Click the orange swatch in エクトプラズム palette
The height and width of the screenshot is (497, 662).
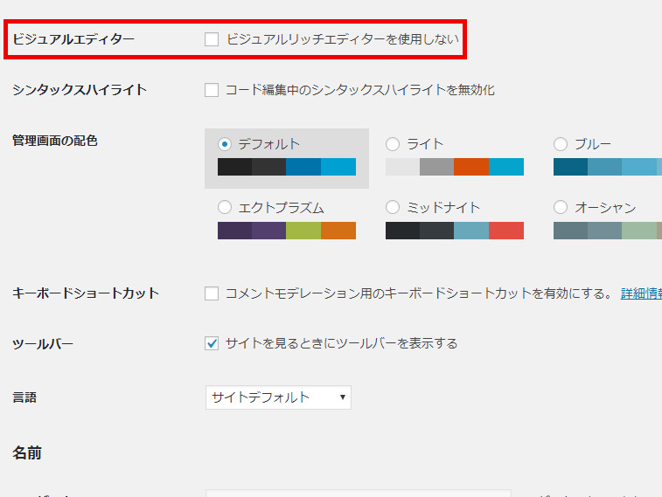(x=338, y=231)
